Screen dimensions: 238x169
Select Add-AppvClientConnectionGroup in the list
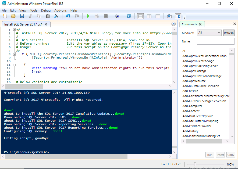[204, 56]
